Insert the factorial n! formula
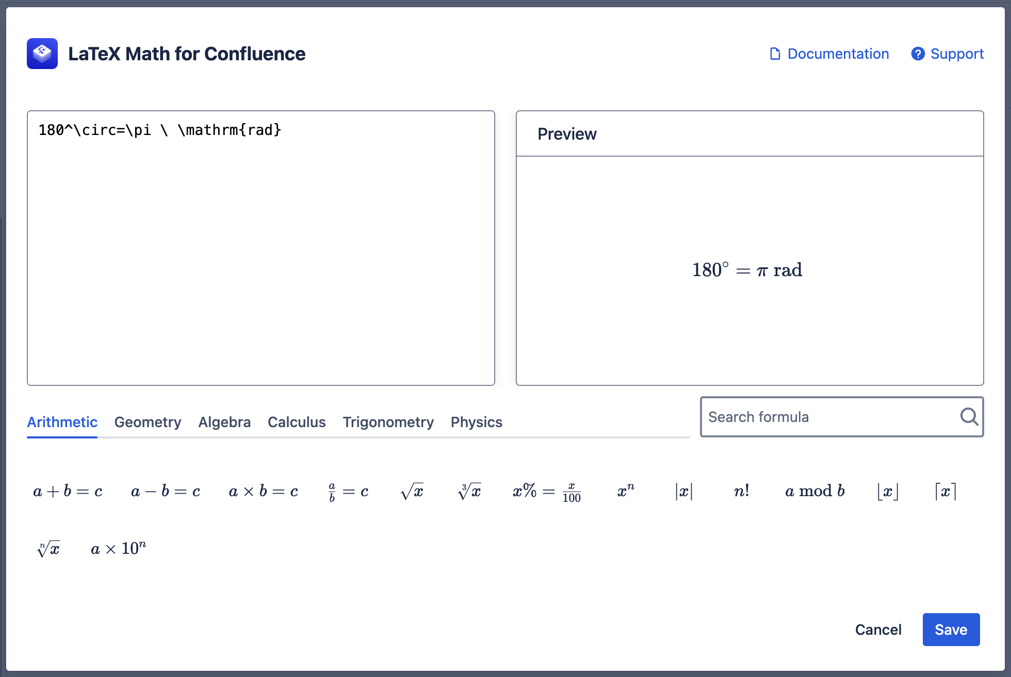 [741, 492]
